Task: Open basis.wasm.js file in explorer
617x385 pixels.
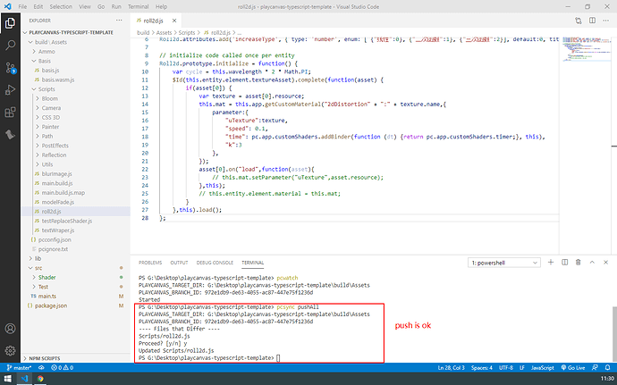Action: tap(58, 80)
